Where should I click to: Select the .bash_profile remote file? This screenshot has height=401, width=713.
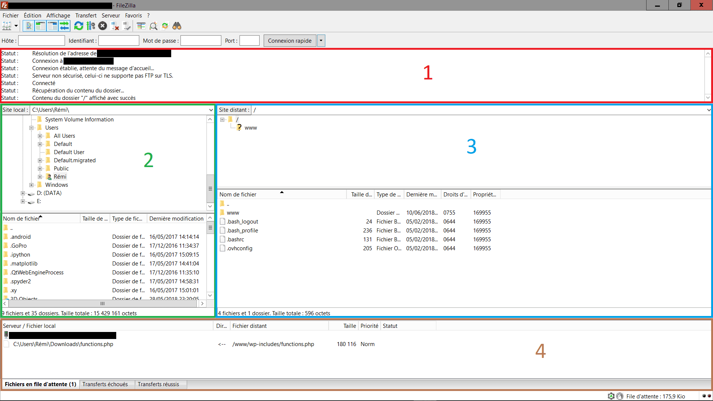click(242, 231)
